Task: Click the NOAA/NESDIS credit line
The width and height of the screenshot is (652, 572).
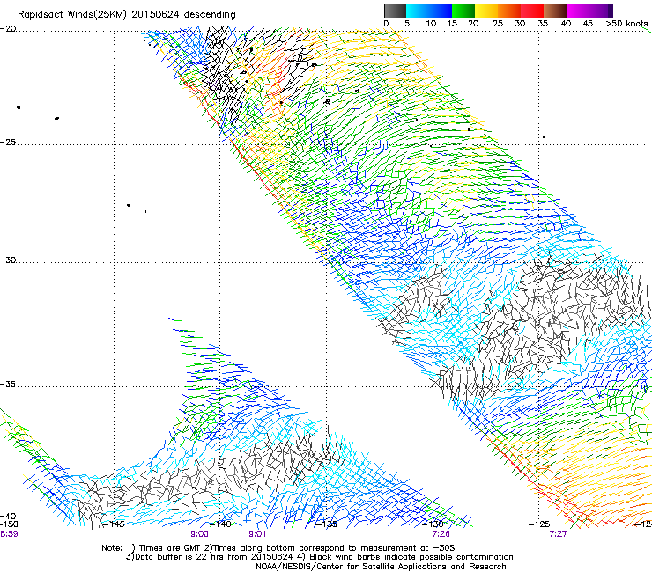Action: pos(381,567)
